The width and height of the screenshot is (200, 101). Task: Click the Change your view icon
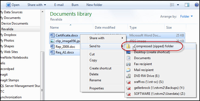[172, 5]
